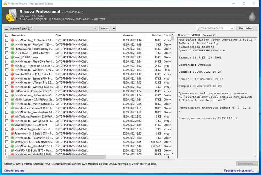This screenshot has width=261, height=175.
Task: Switch to the Просмотр tab
Action: pos(183,35)
